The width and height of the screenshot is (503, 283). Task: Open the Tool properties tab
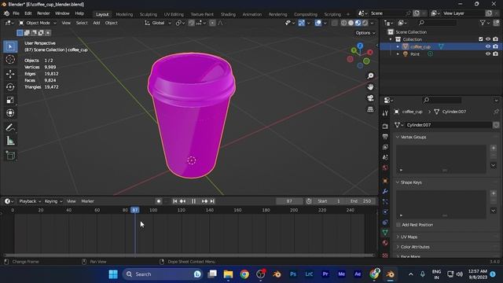[385, 113]
